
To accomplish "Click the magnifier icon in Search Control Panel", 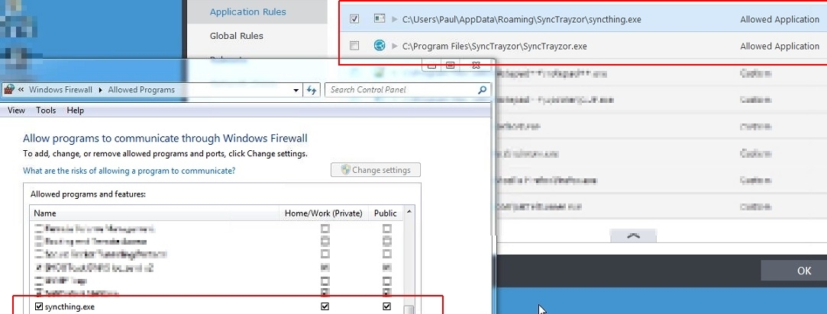I will [482, 90].
